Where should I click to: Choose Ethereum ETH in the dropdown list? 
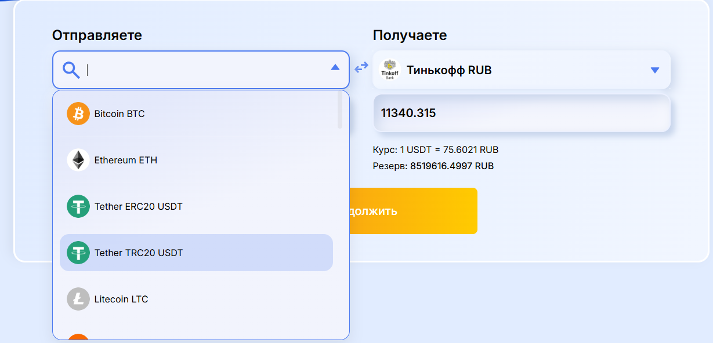[x=196, y=160]
